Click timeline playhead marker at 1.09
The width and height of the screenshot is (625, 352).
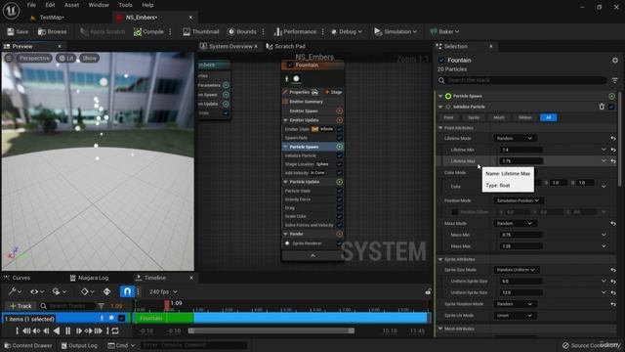tap(167, 305)
